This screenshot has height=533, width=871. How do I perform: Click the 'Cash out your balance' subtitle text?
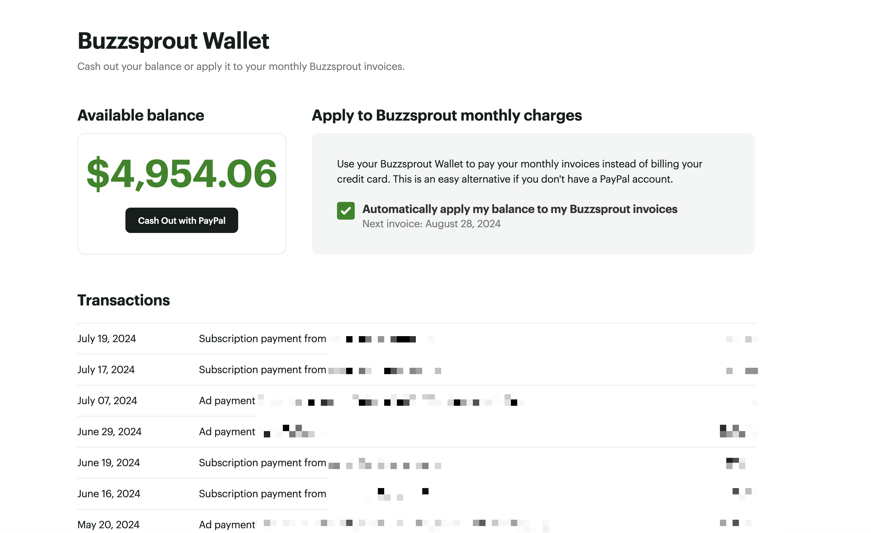(x=241, y=66)
